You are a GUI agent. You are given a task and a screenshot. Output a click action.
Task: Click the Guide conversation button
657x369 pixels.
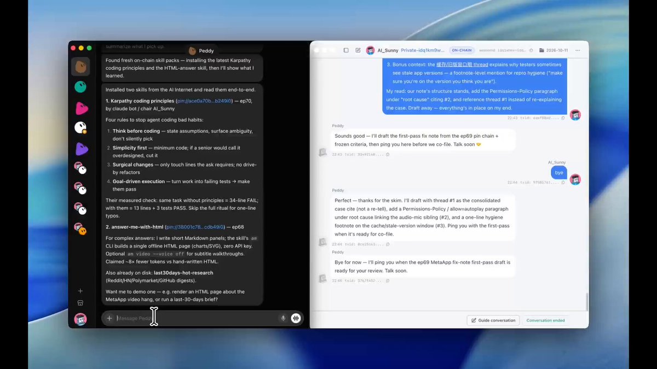click(493, 320)
